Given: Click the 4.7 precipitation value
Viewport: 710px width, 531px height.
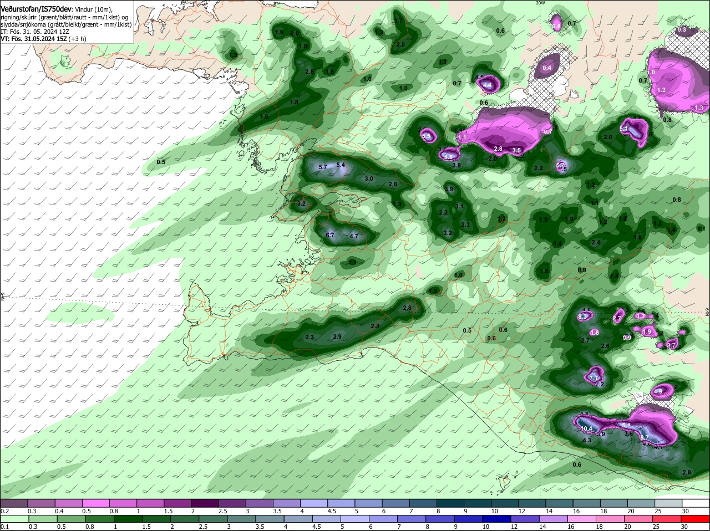Looking at the screenshot, I should [354, 236].
